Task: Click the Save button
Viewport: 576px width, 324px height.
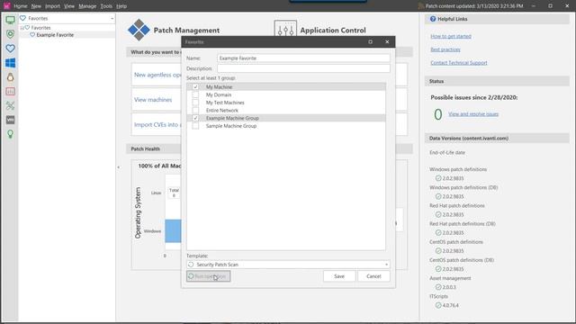Action: click(x=339, y=276)
